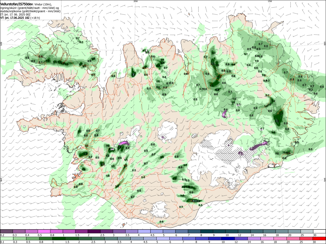Pick the 2–2.5 darkest purple snow swatch
The height and width of the screenshot is (244, 326).
94,231
